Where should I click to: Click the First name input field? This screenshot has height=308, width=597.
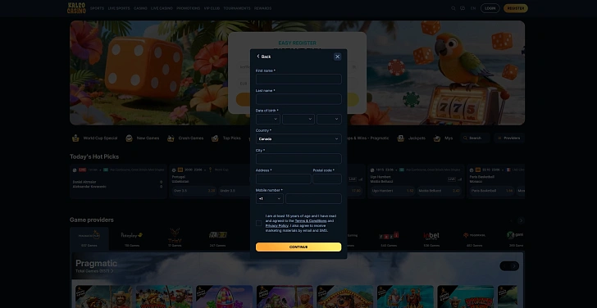pyautogui.click(x=298, y=79)
